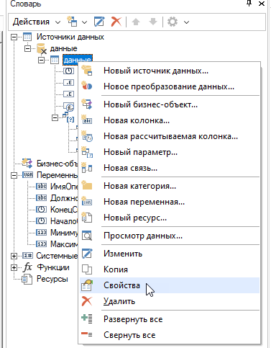This screenshot has width=271, height=348.
Task: Select Источники данных in the tree
Action: coord(70,37)
